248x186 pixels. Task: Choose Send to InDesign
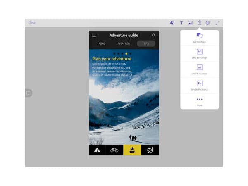[x=199, y=54]
